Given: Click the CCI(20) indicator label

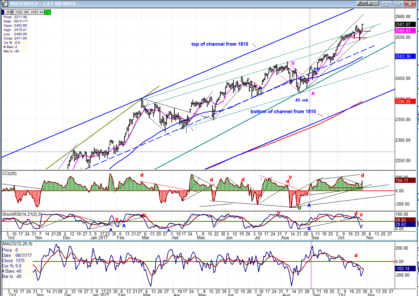Looking at the screenshot, I should [x=9, y=173].
